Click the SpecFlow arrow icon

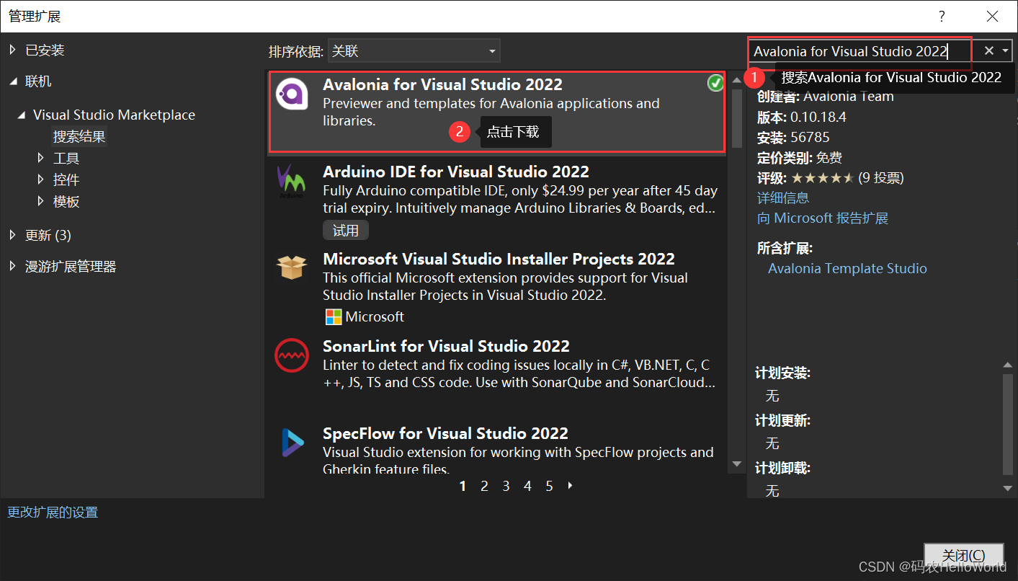point(292,442)
